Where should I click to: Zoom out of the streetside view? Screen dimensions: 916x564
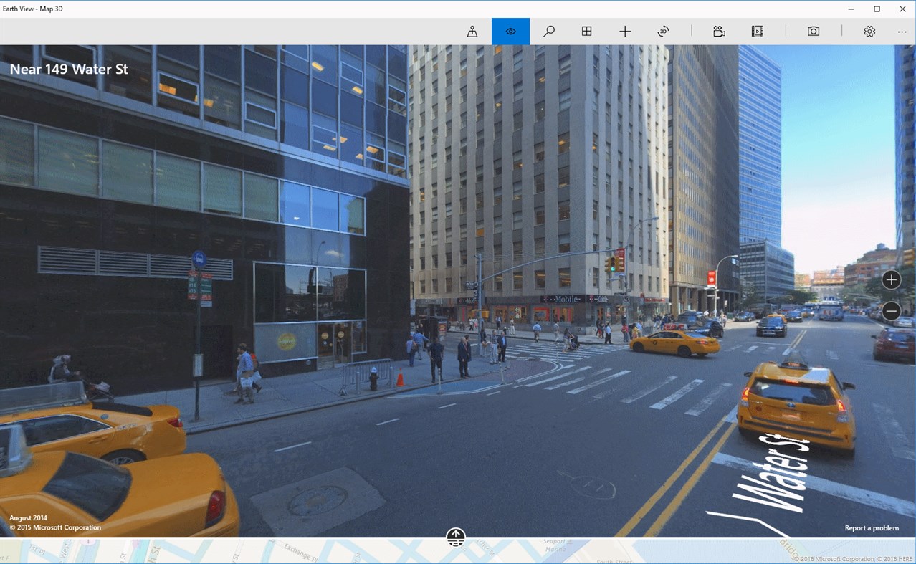click(891, 310)
